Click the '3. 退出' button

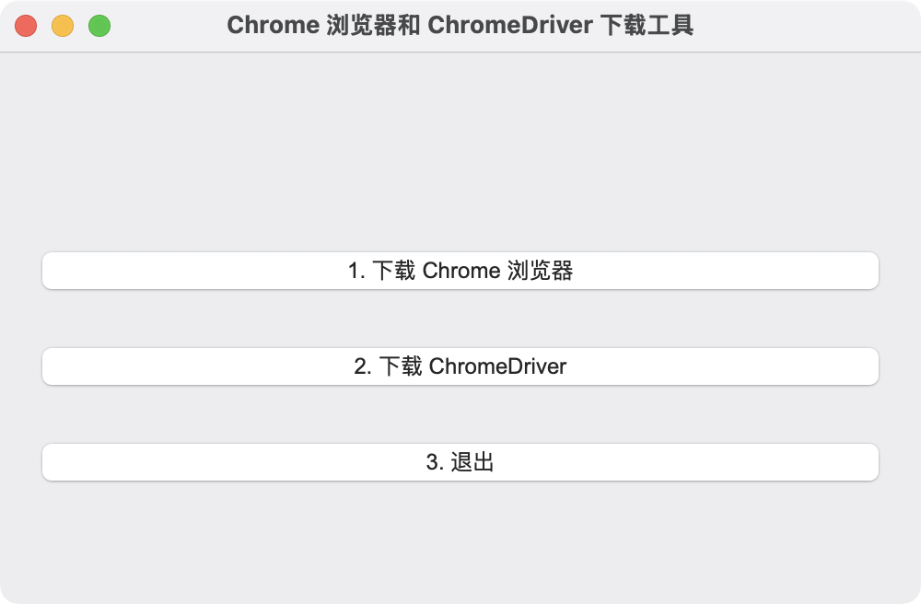460,462
